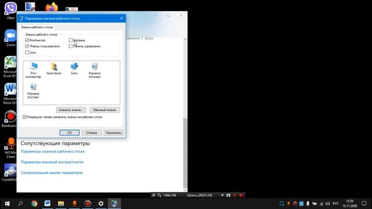
Task: Open the Microsoft Excel desktop shortcut
Action: pos(10,67)
